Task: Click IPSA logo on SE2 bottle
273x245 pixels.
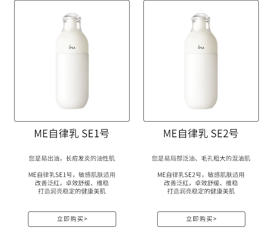Action: (x=201, y=47)
